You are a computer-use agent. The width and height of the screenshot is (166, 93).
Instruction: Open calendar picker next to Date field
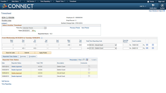click(33, 31)
